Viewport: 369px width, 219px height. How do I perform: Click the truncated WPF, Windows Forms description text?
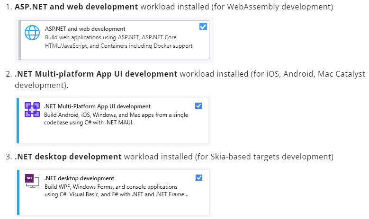coord(116,191)
